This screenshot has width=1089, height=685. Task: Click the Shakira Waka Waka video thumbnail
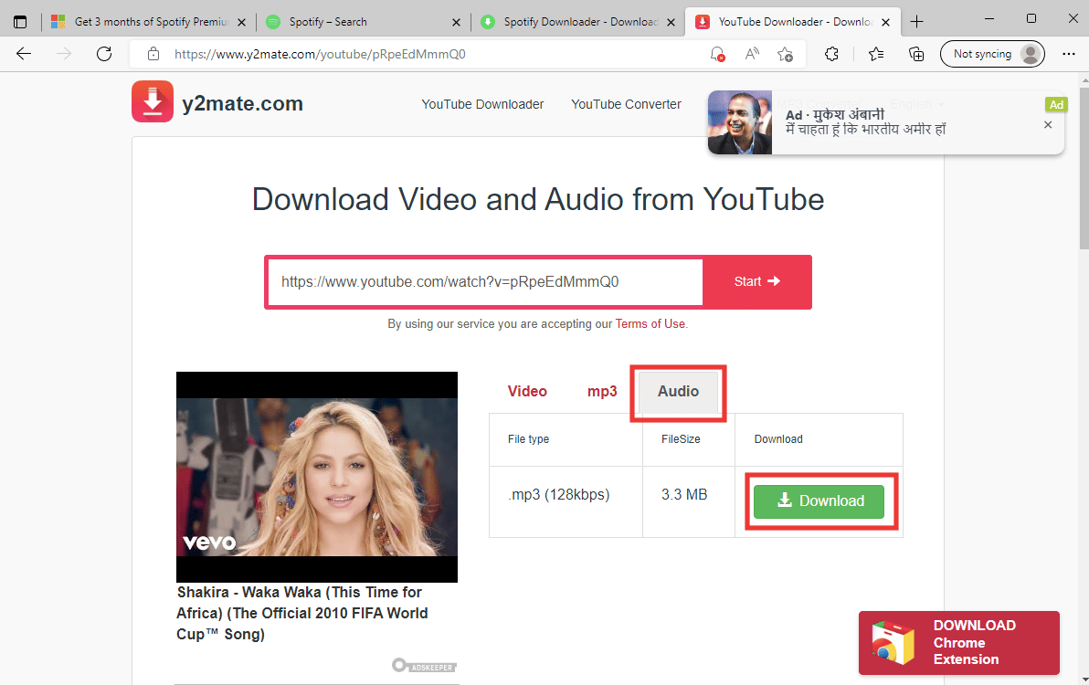317,477
